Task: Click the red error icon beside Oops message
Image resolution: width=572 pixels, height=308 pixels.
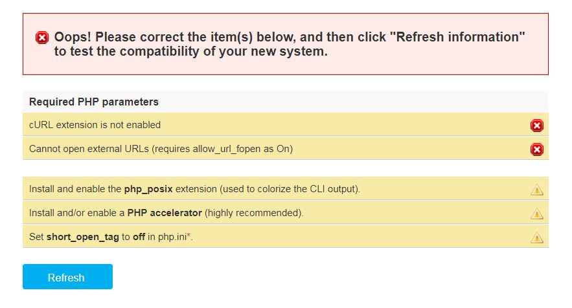Action: point(42,38)
